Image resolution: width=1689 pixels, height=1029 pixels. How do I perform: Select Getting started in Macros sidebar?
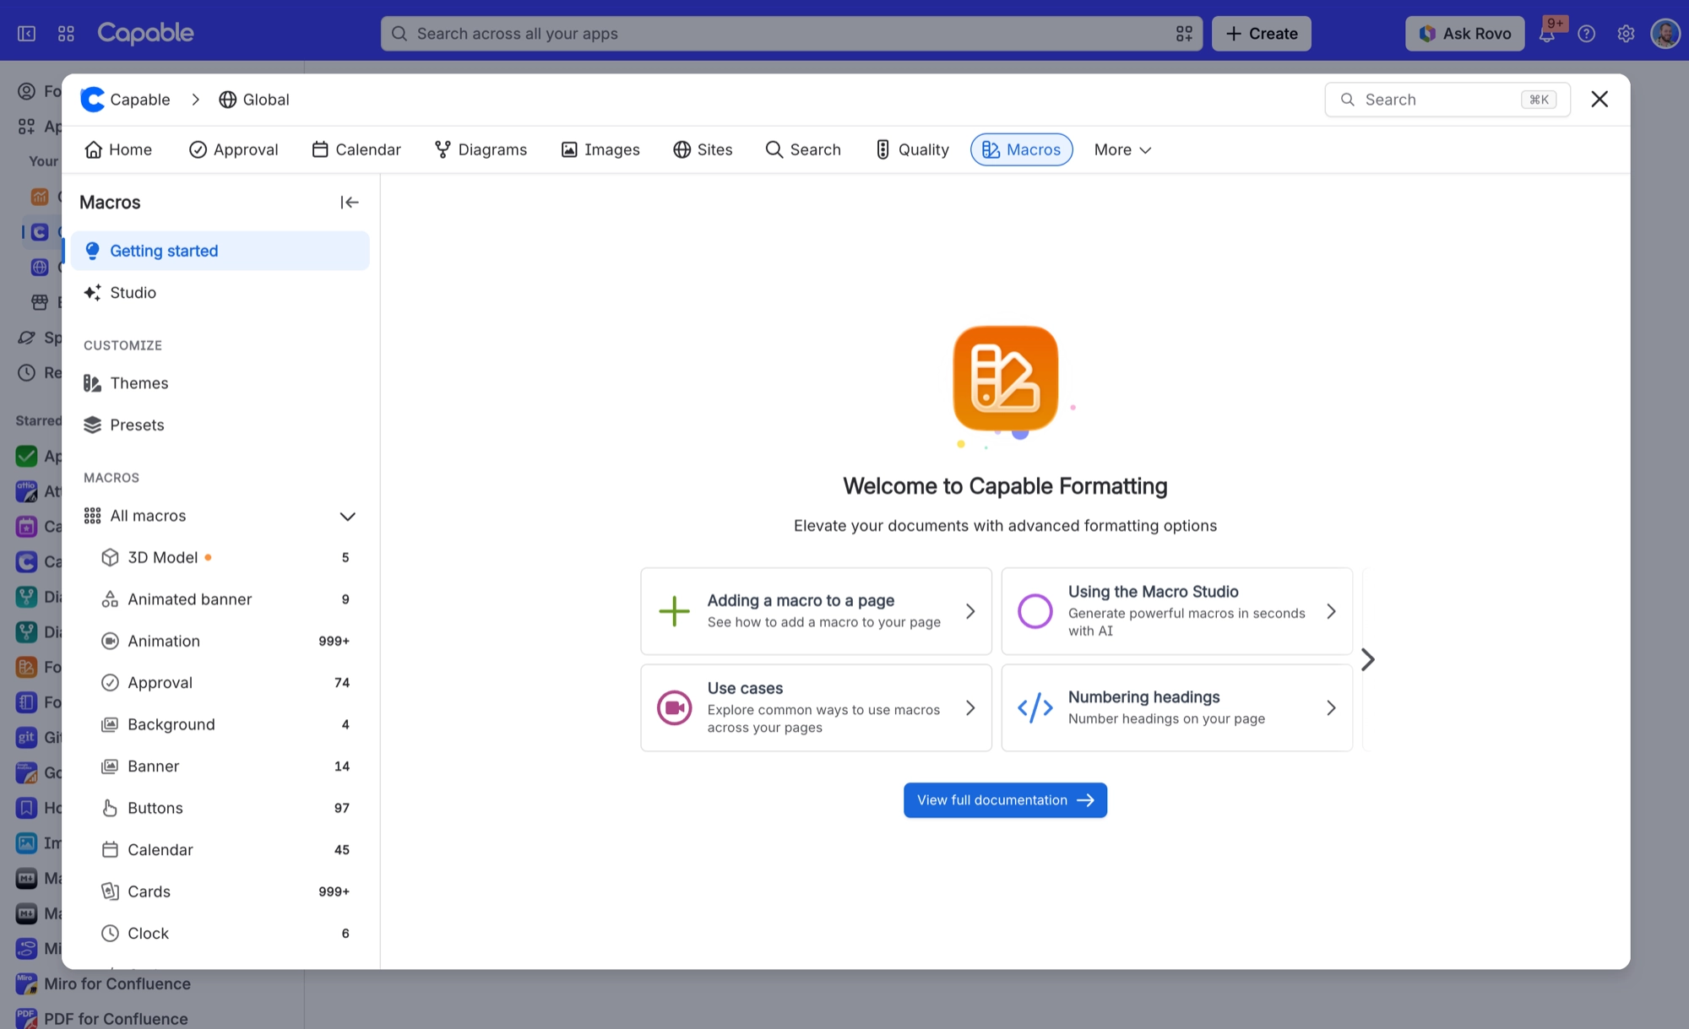(220, 252)
